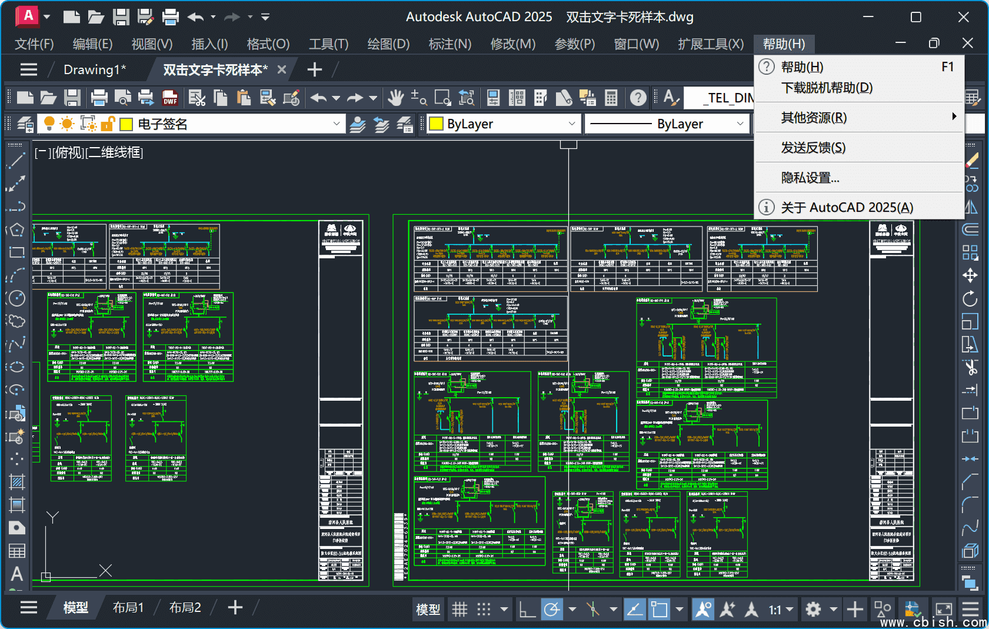Viewport: 989px width, 629px height.
Task: Toggle the lock padlock on layer 电子签名
Action: [108, 124]
